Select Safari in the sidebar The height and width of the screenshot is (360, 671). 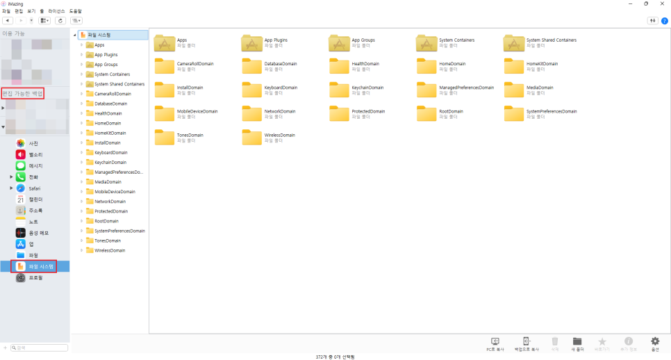34,188
